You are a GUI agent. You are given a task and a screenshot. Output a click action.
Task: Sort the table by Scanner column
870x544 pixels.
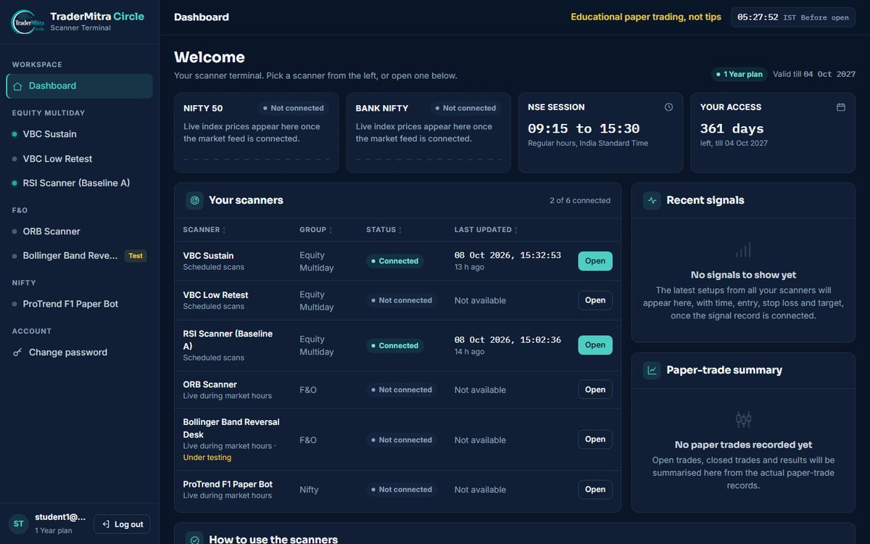pyautogui.click(x=204, y=230)
